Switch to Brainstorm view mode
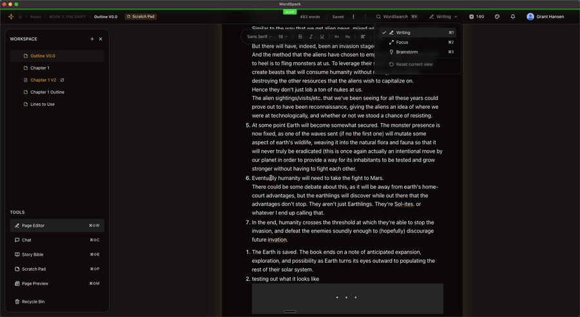The image size is (580, 317). tap(419, 52)
